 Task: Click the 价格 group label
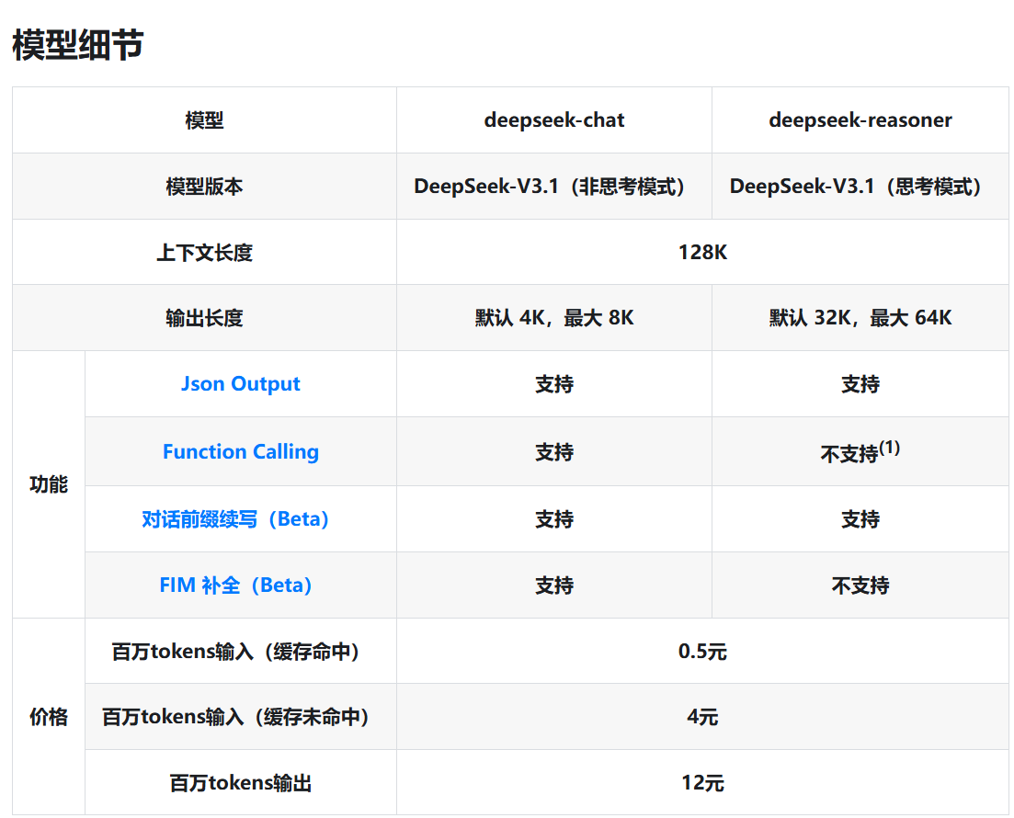(49, 717)
